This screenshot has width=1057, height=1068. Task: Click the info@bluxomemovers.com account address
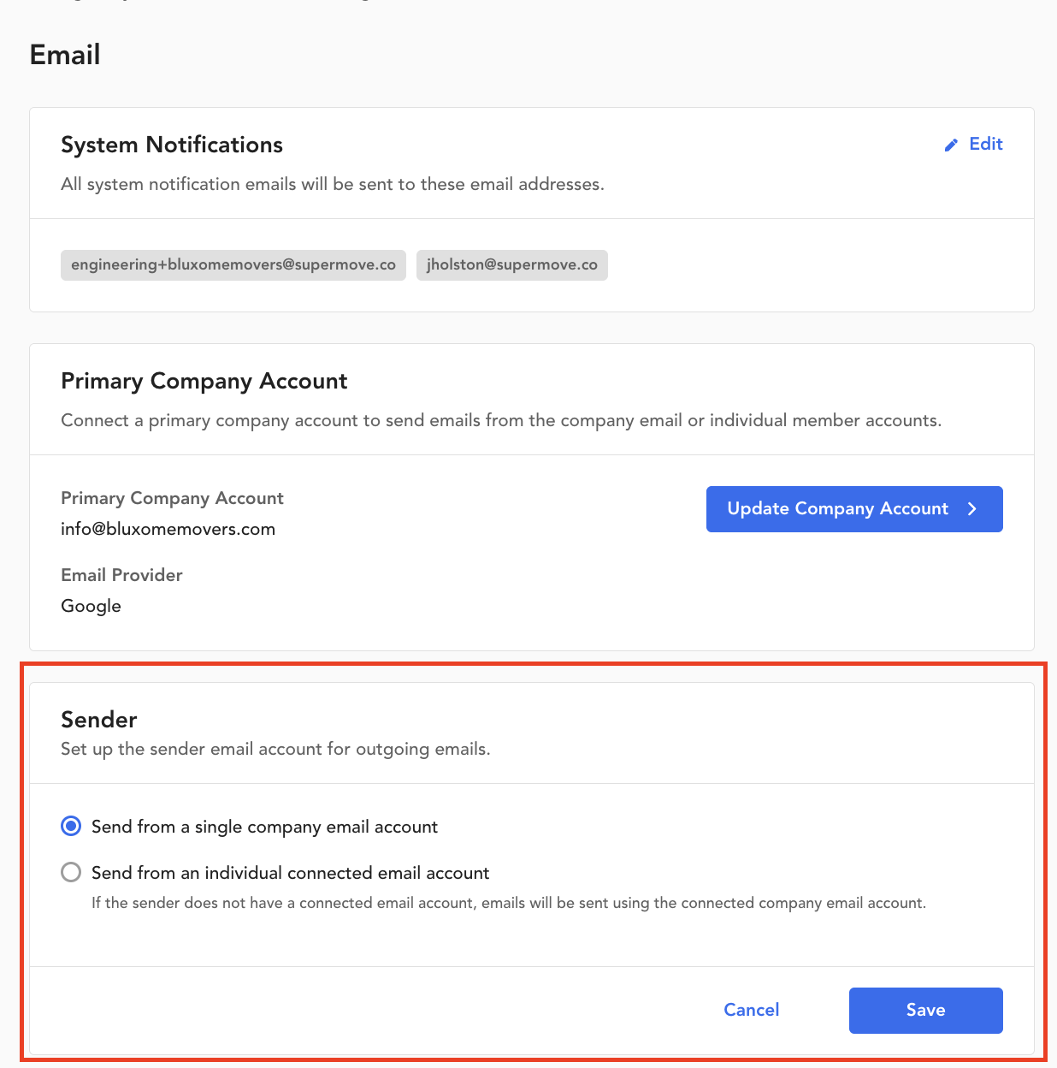pyautogui.click(x=168, y=529)
